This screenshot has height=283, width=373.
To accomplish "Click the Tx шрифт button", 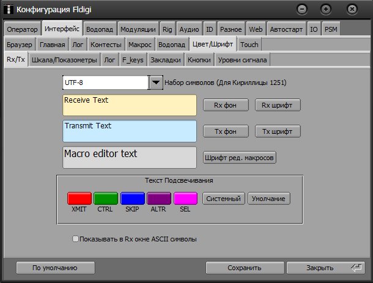I will click(278, 131).
